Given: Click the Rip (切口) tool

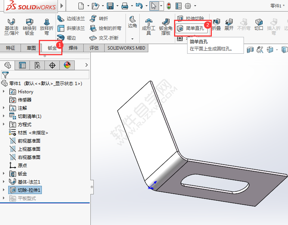Looking at the screenshot, I should [259, 24].
